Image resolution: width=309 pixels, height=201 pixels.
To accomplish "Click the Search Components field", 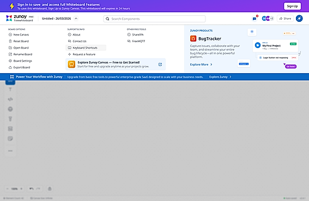I will 155,19.
